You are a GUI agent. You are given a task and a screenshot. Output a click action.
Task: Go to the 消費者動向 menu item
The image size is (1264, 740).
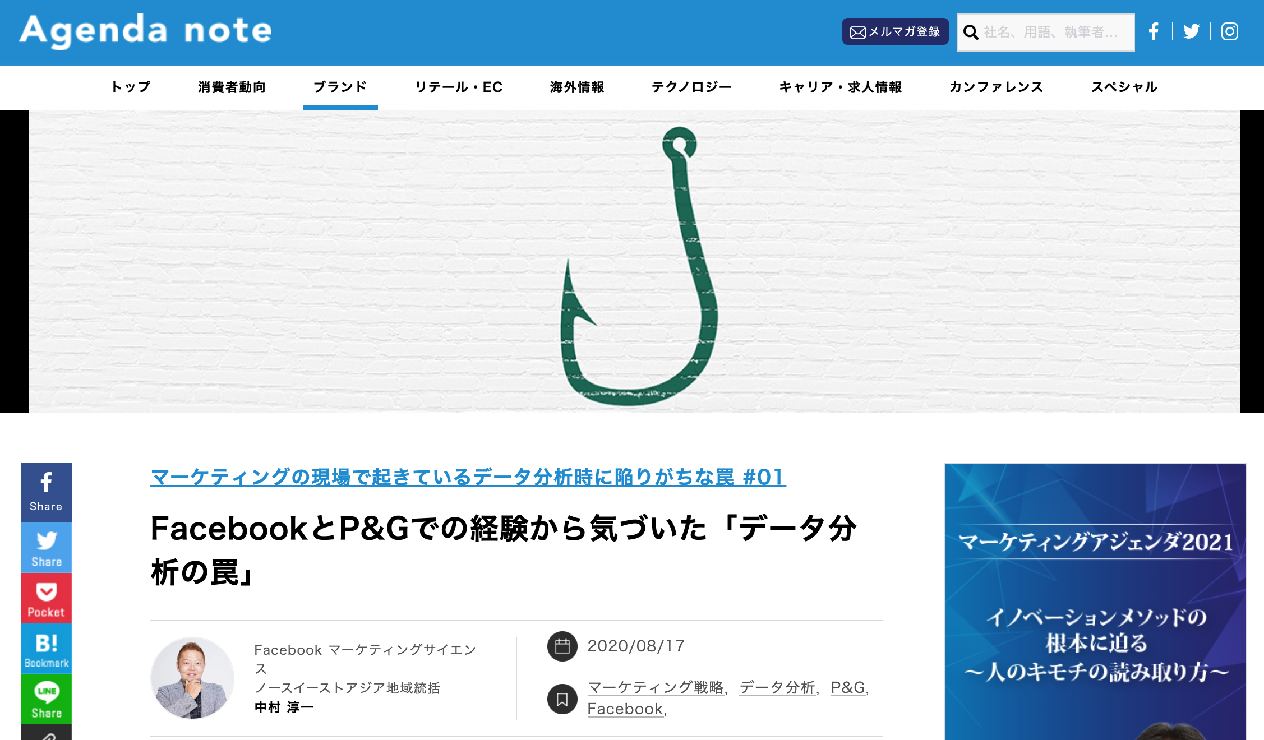point(232,87)
